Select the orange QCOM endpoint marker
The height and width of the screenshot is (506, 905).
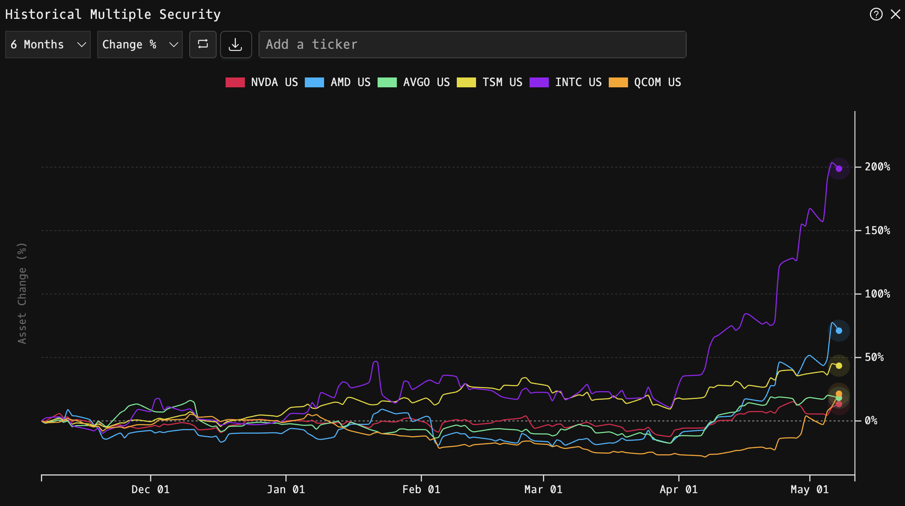coord(839,394)
